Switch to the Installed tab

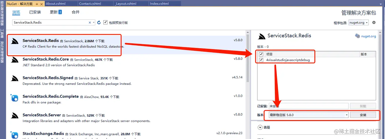pyautogui.click(x=35, y=12)
